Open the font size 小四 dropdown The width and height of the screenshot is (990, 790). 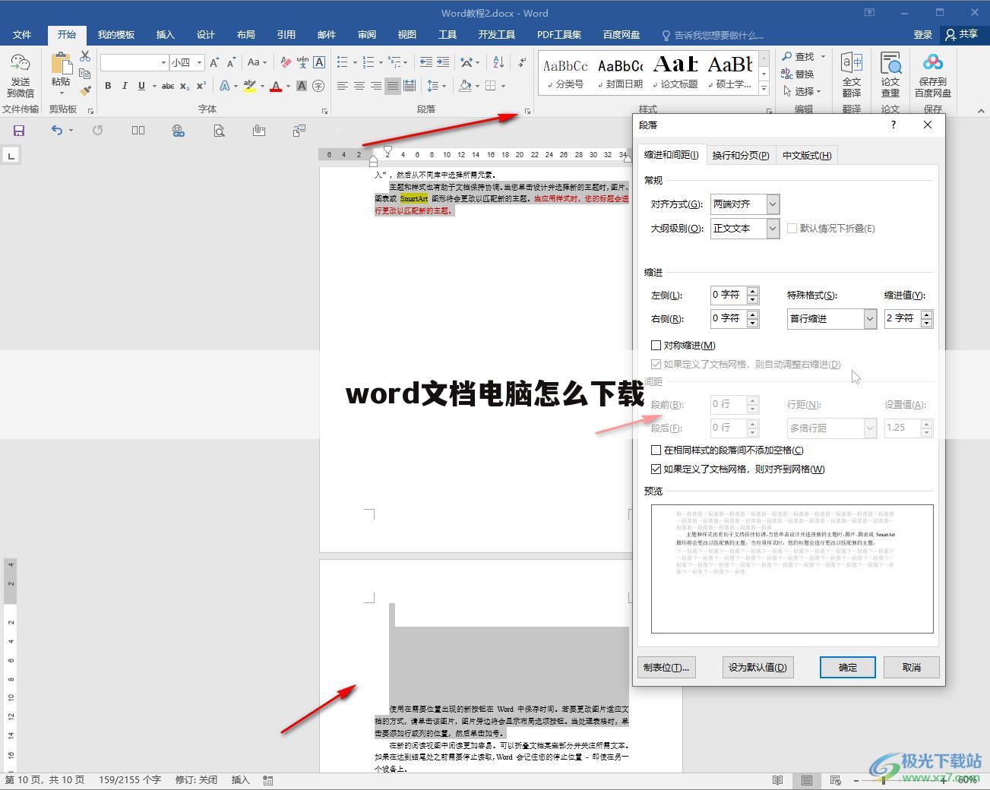[199, 62]
